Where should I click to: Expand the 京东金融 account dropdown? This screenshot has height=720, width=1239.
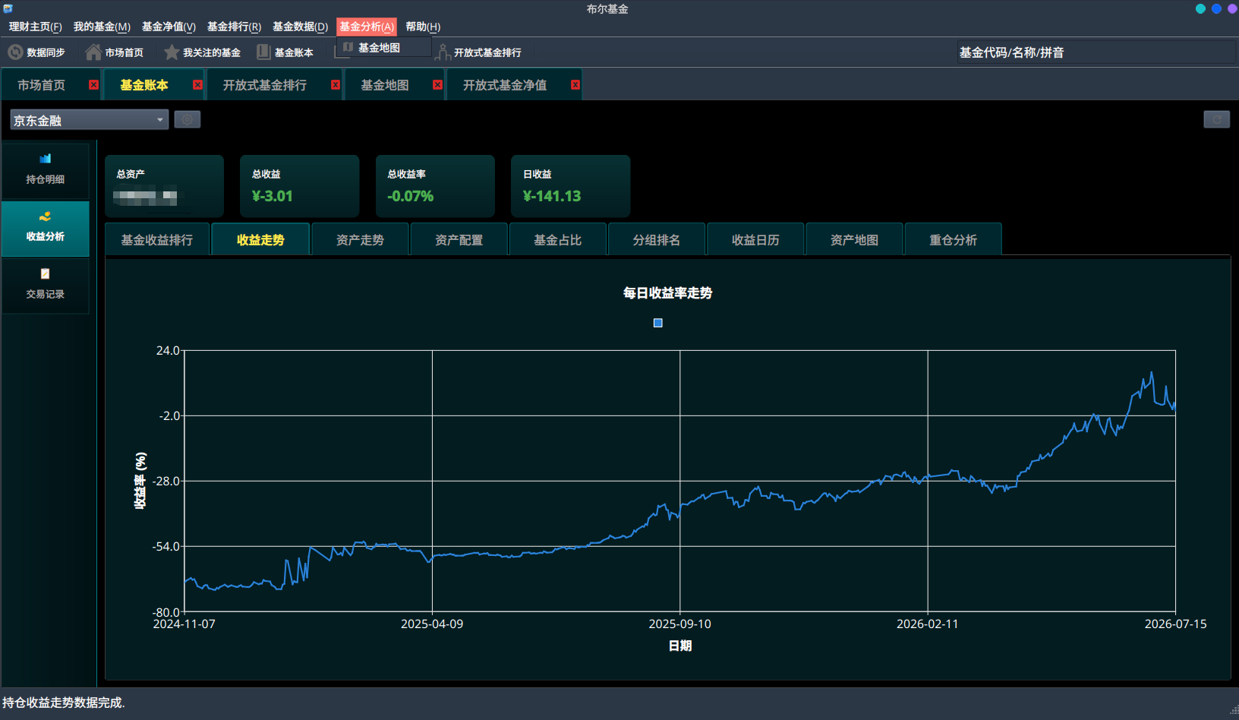(90, 120)
